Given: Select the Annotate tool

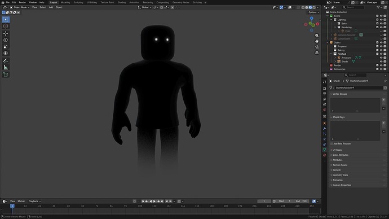Looking at the screenshot, I should pos(6,60).
